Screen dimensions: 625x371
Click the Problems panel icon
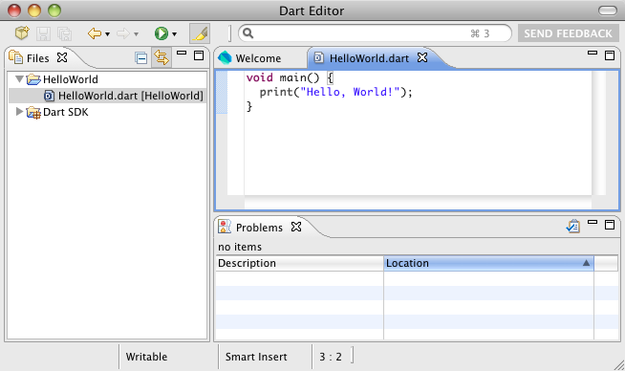225,227
